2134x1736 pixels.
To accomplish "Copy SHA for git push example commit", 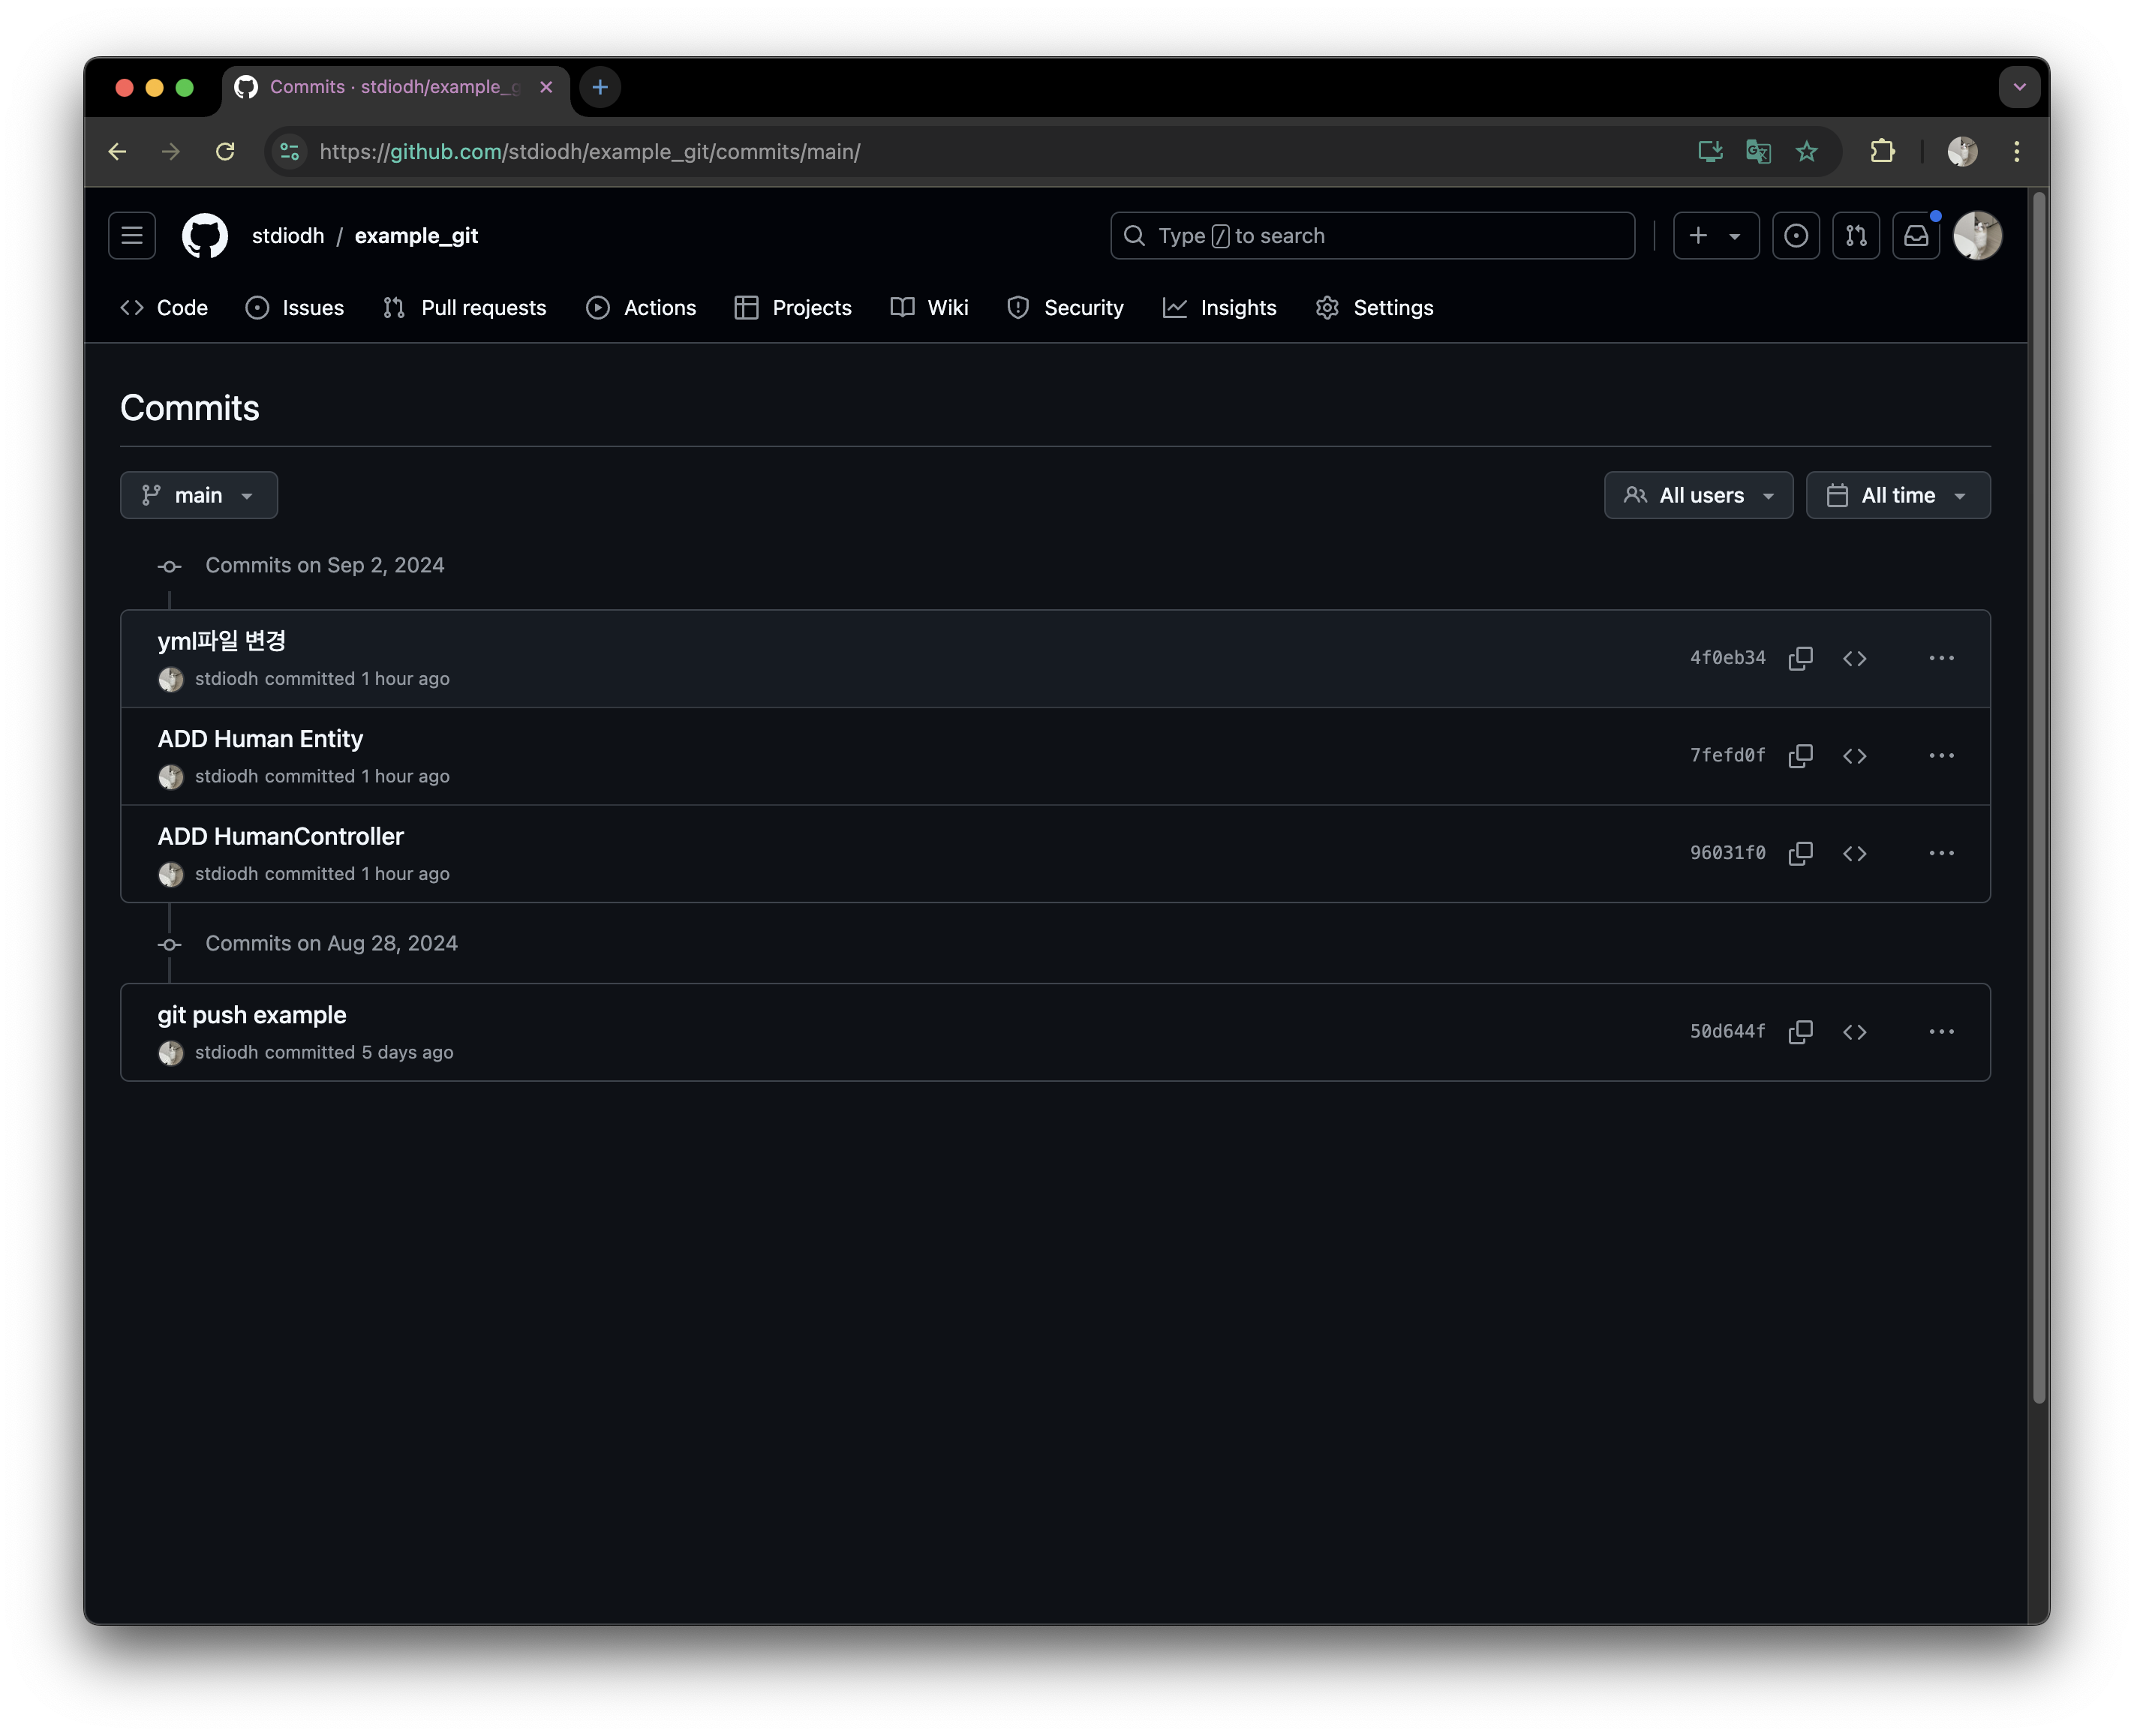I will point(1800,1032).
